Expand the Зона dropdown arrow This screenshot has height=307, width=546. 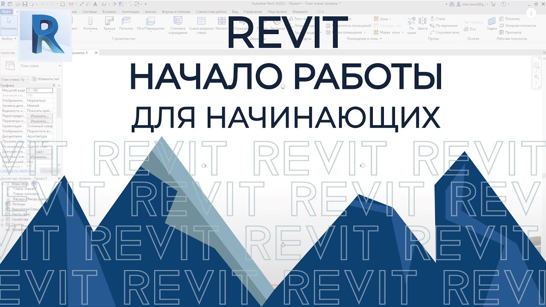391,19
